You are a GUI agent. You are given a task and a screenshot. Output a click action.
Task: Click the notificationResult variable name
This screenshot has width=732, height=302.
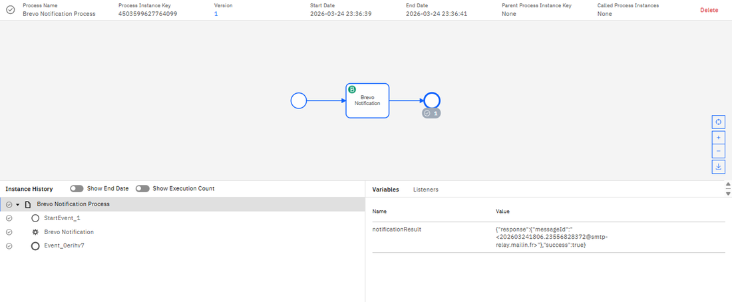pyautogui.click(x=397, y=229)
